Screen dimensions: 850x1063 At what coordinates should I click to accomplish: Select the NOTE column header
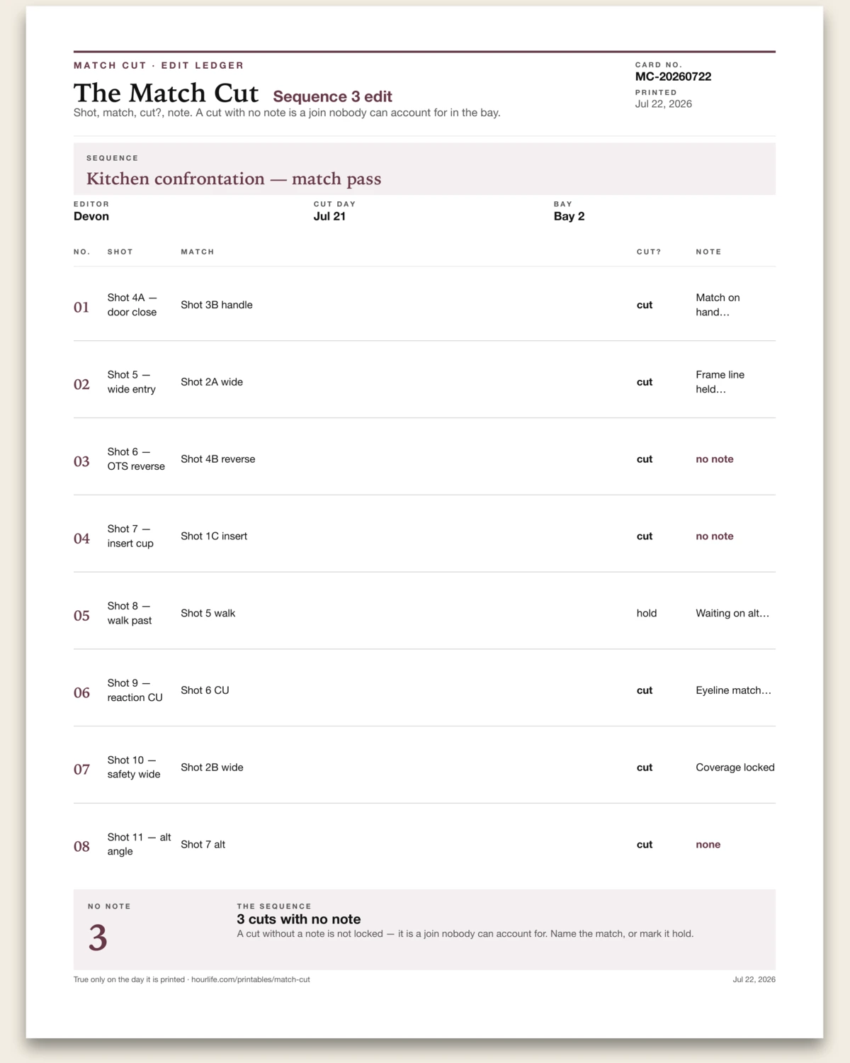coord(708,252)
